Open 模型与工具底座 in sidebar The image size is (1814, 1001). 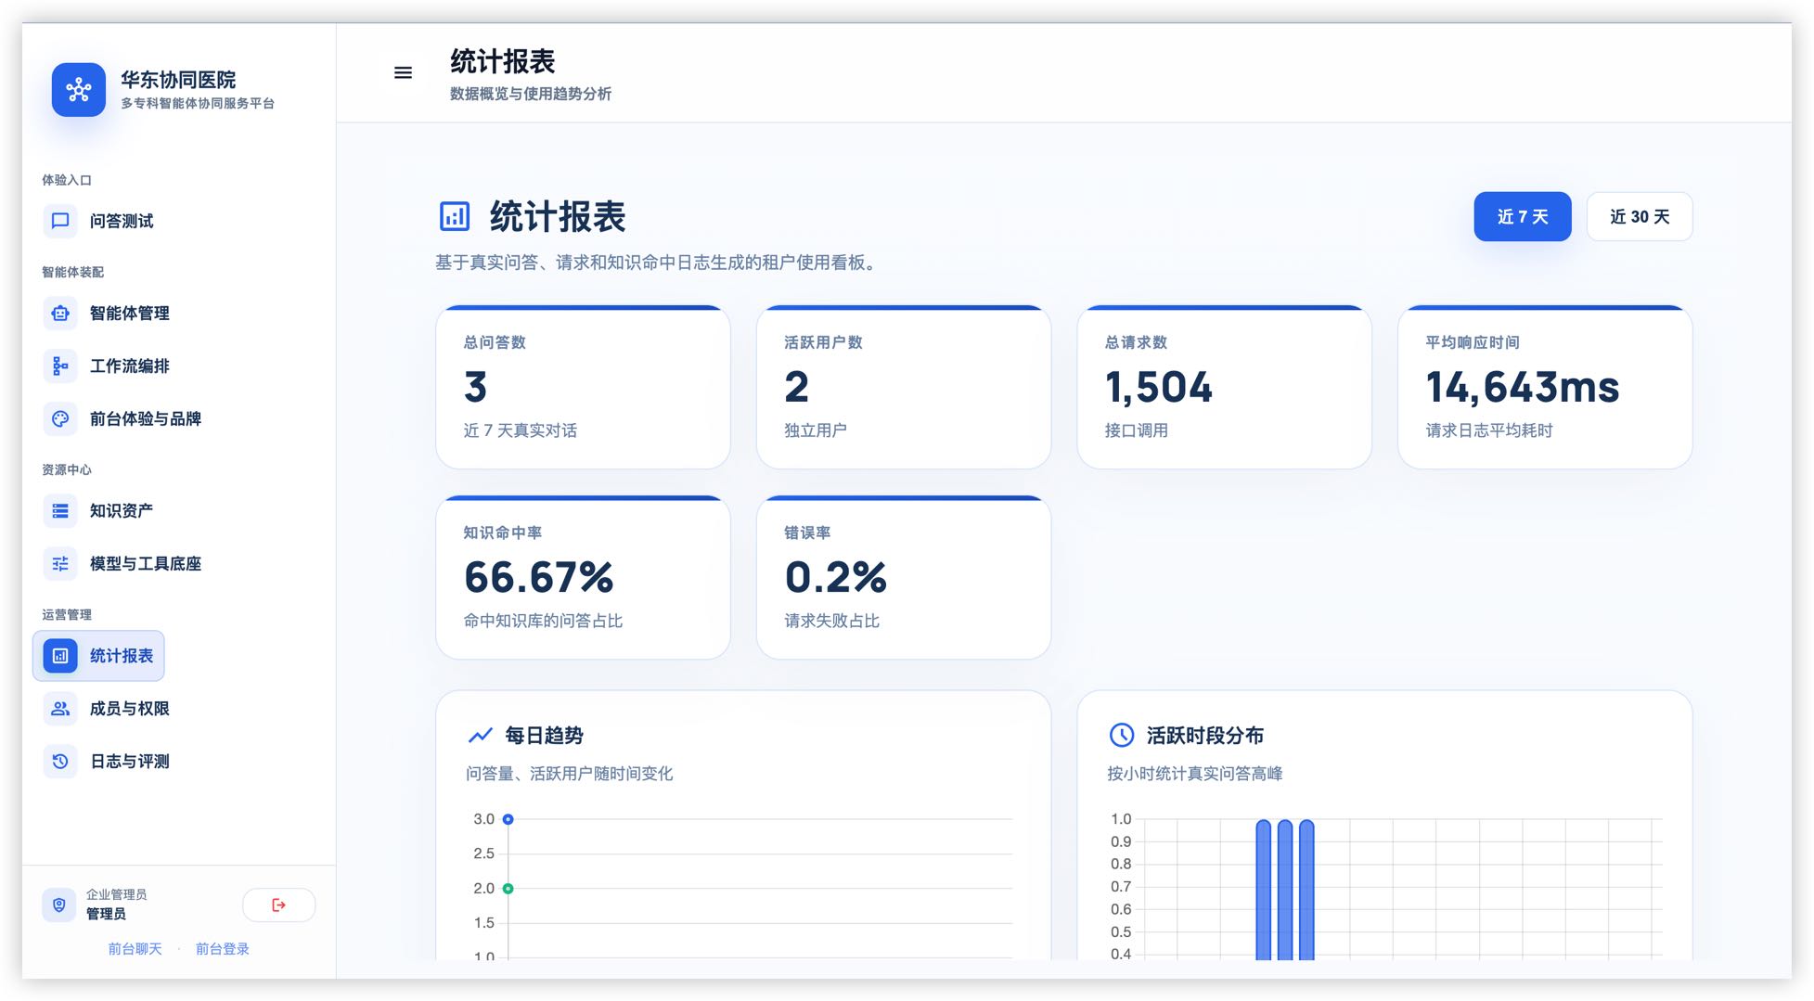pos(122,564)
